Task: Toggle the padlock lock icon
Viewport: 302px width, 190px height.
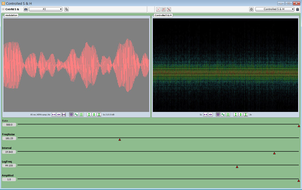Action: click(x=297, y=9)
